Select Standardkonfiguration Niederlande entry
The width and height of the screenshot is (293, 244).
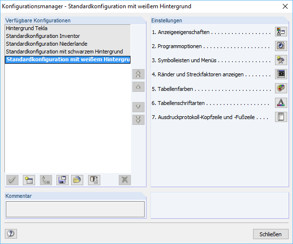68,44
